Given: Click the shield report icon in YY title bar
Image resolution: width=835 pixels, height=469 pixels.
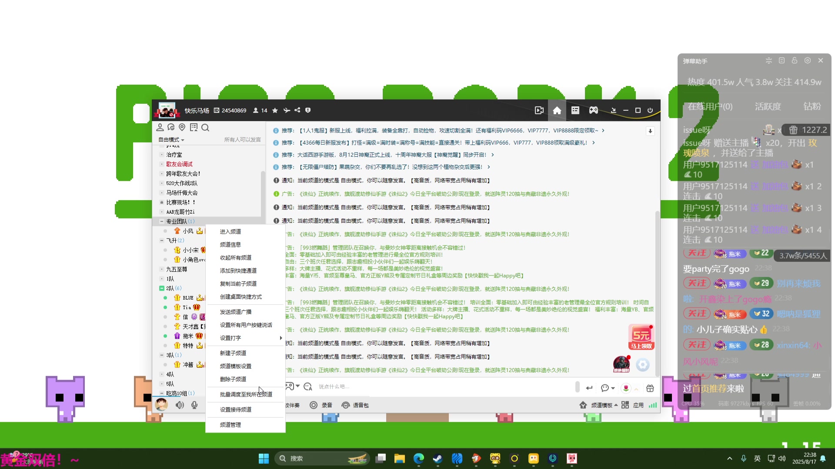Looking at the screenshot, I should pyautogui.click(x=308, y=110).
